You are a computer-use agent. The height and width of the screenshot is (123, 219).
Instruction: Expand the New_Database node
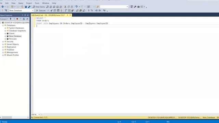coord(5,36)
